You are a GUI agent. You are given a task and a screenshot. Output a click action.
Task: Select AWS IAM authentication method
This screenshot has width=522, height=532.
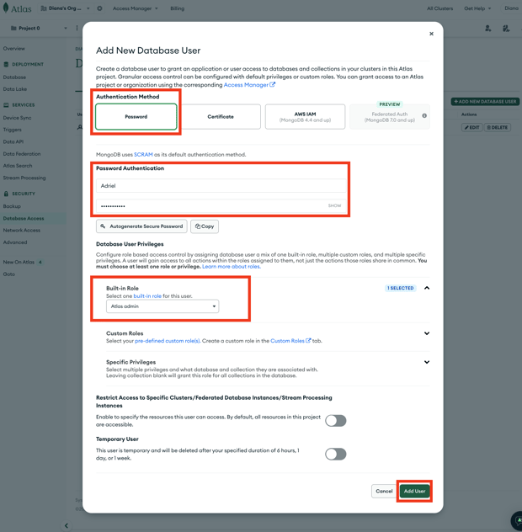click(x=305, y=117)
